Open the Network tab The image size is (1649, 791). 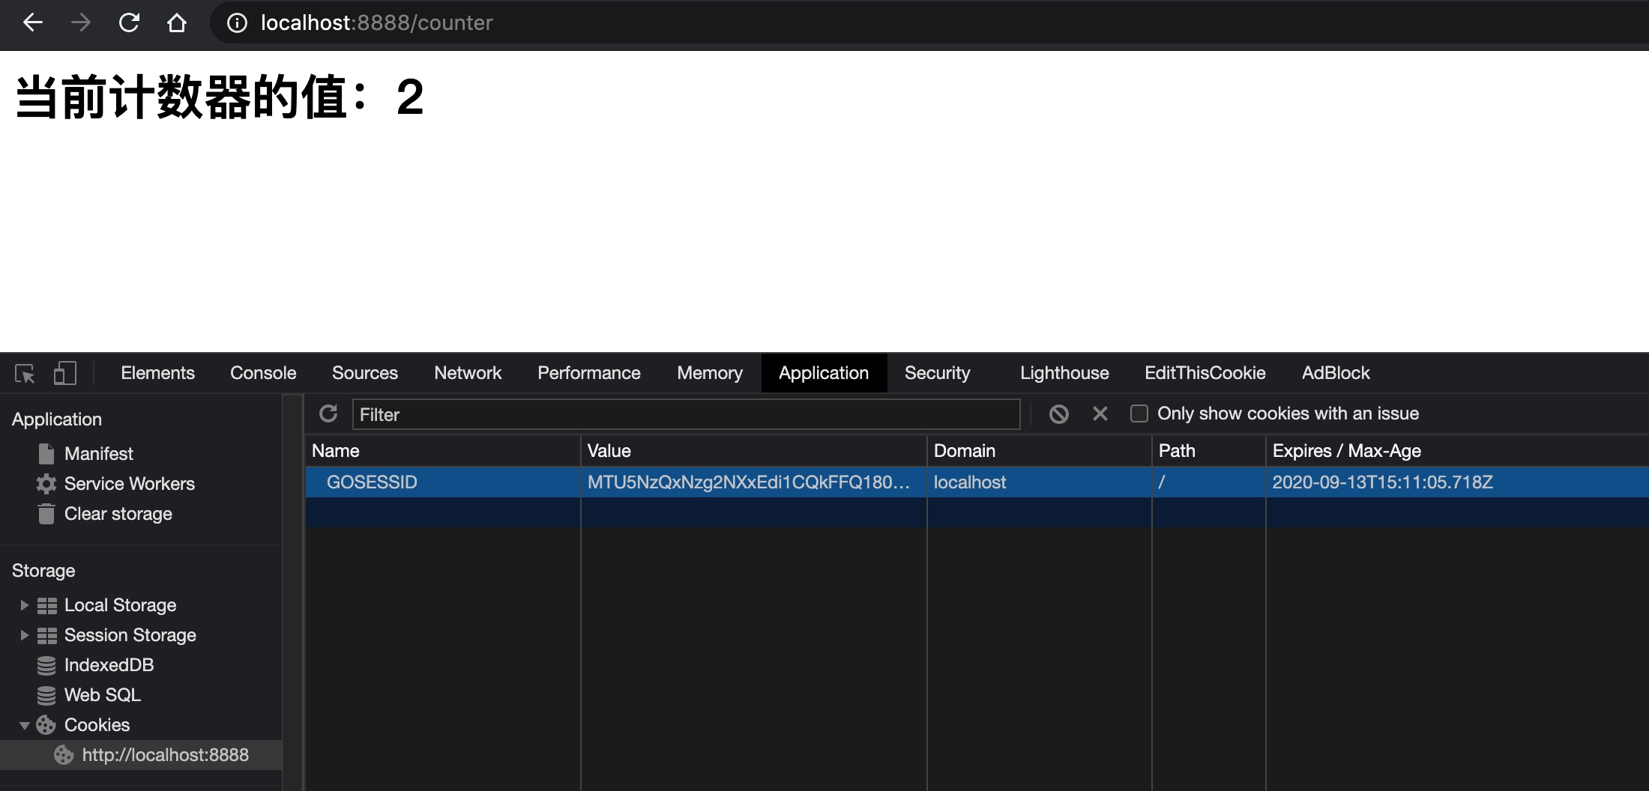click(468, 373)
